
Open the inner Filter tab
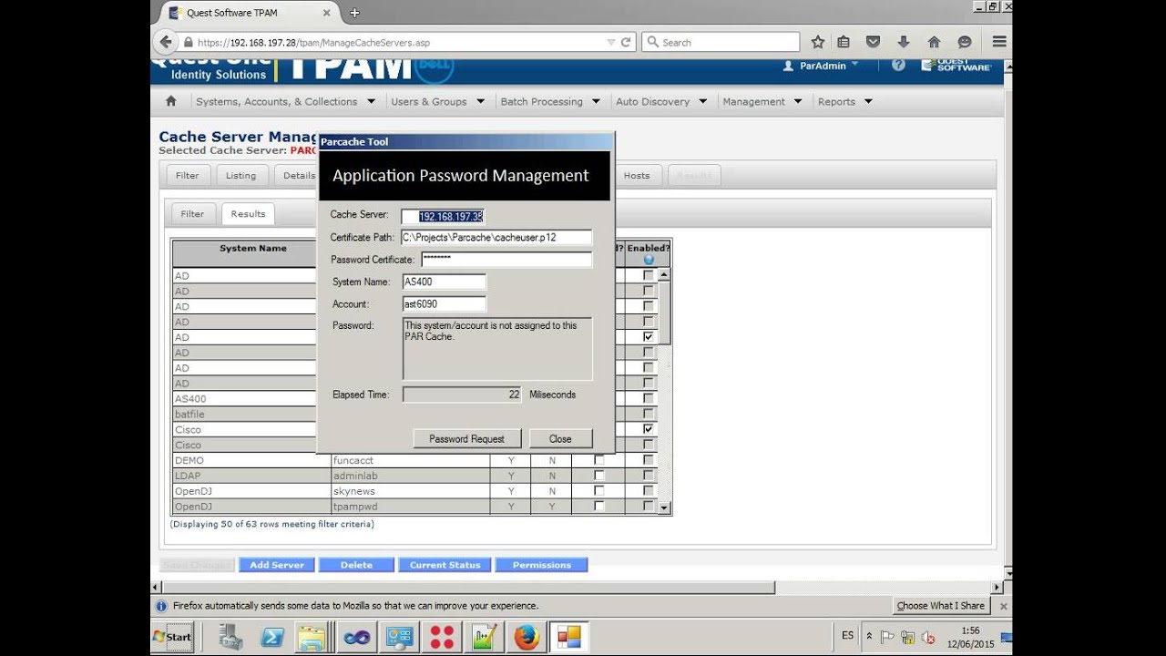coord(192,214)
